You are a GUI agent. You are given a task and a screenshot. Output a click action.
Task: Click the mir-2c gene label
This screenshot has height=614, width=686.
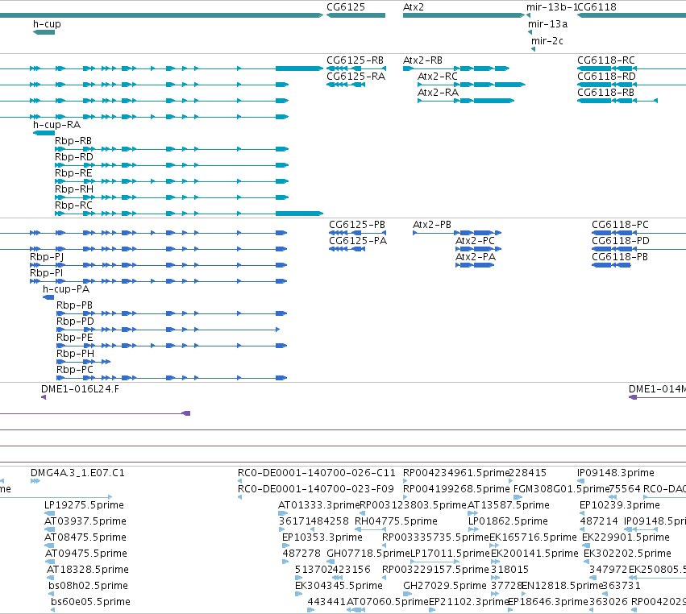tap(547, 41)
